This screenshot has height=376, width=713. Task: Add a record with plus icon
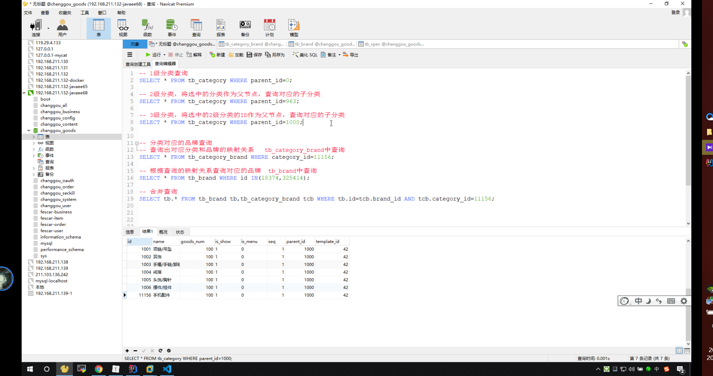pyautogui.click(x=127, y=350)
